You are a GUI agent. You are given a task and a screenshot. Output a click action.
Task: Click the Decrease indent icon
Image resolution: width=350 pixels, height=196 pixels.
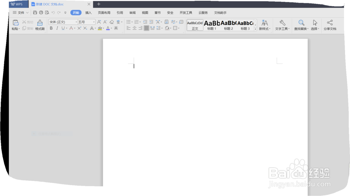tap(145, 22)
